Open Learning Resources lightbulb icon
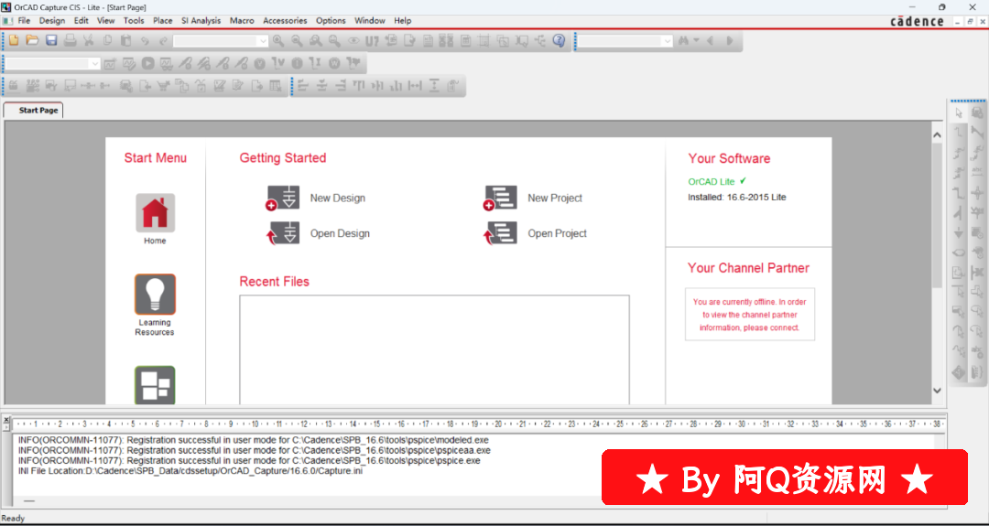 pyautogui.click(x=155, y=295)
